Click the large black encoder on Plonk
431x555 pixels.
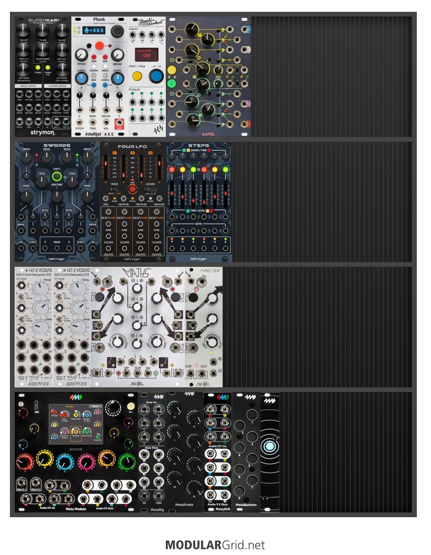click(x=117, y=32)
